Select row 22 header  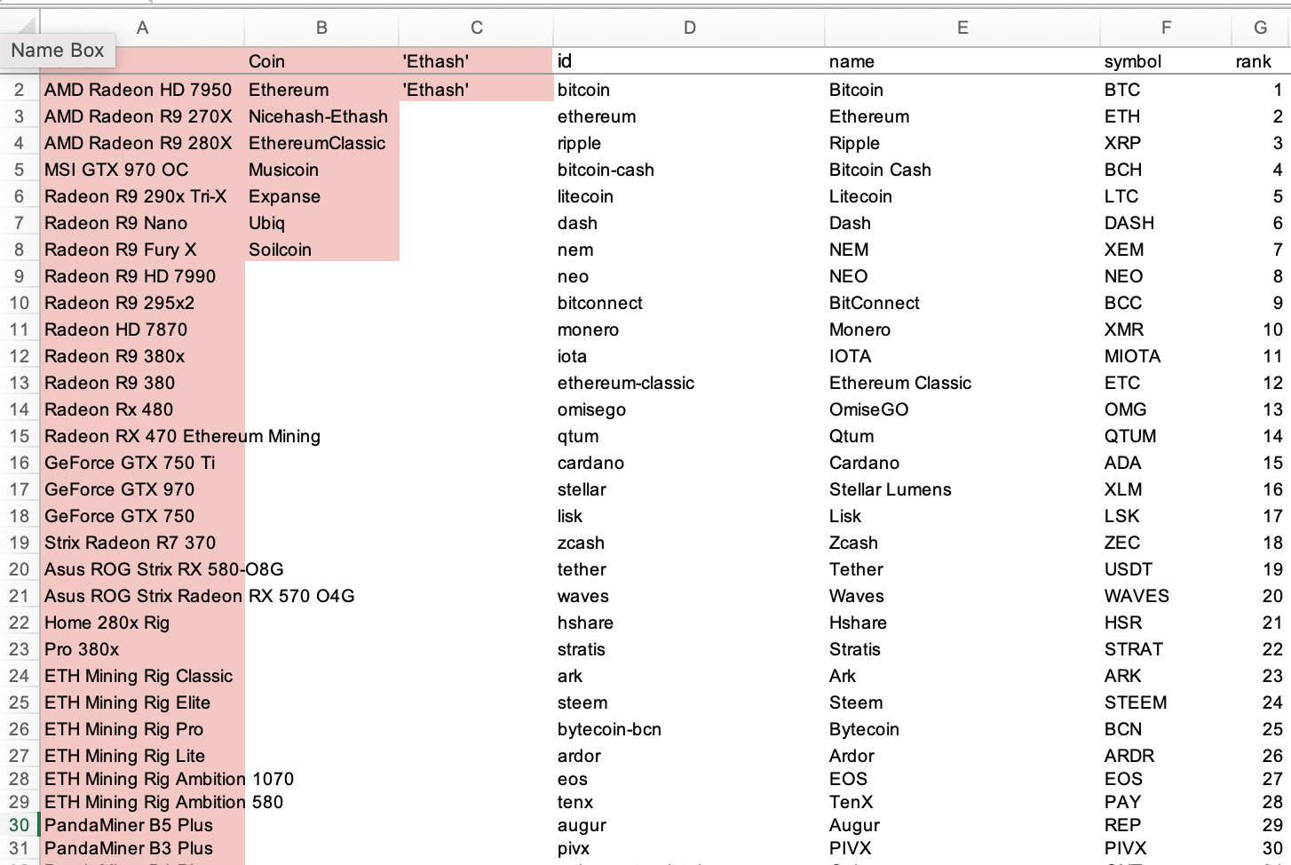pos(20,623)
